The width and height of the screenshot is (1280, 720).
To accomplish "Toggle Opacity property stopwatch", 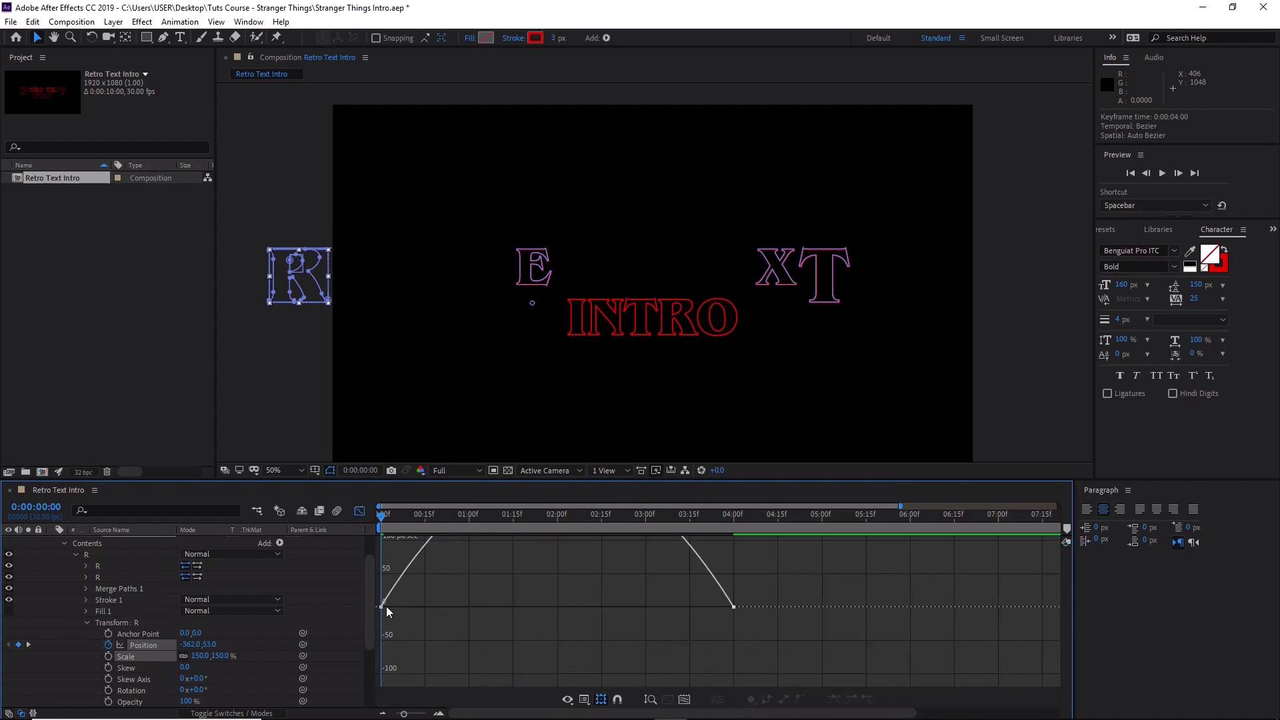I will pyautogui.click(x=108, y=702).
